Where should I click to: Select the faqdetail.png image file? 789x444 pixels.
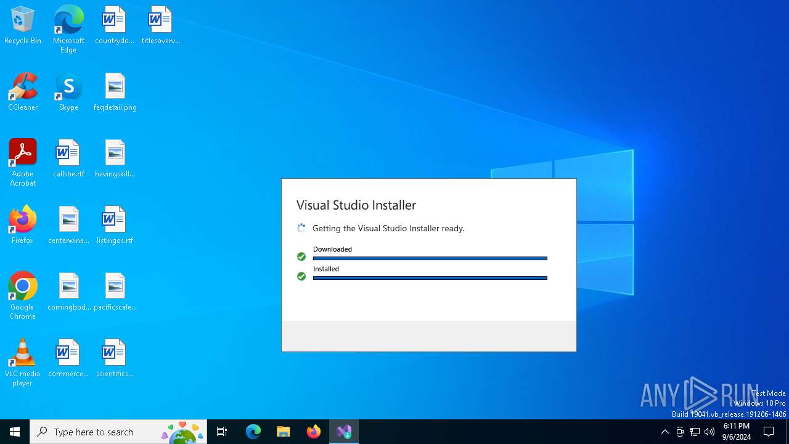(115, 92)
